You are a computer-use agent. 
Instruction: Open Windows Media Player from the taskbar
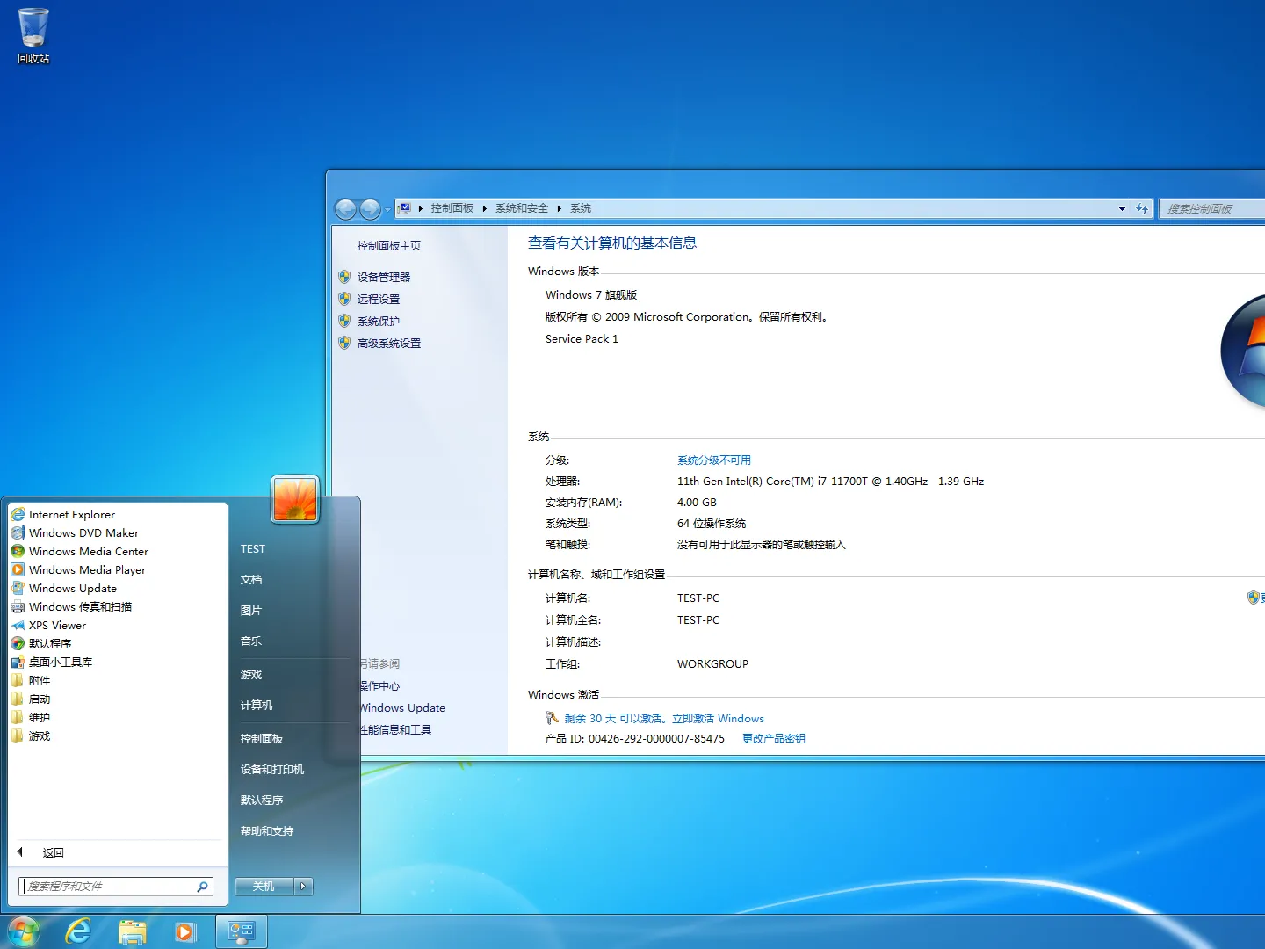click(x=186, y=931)
